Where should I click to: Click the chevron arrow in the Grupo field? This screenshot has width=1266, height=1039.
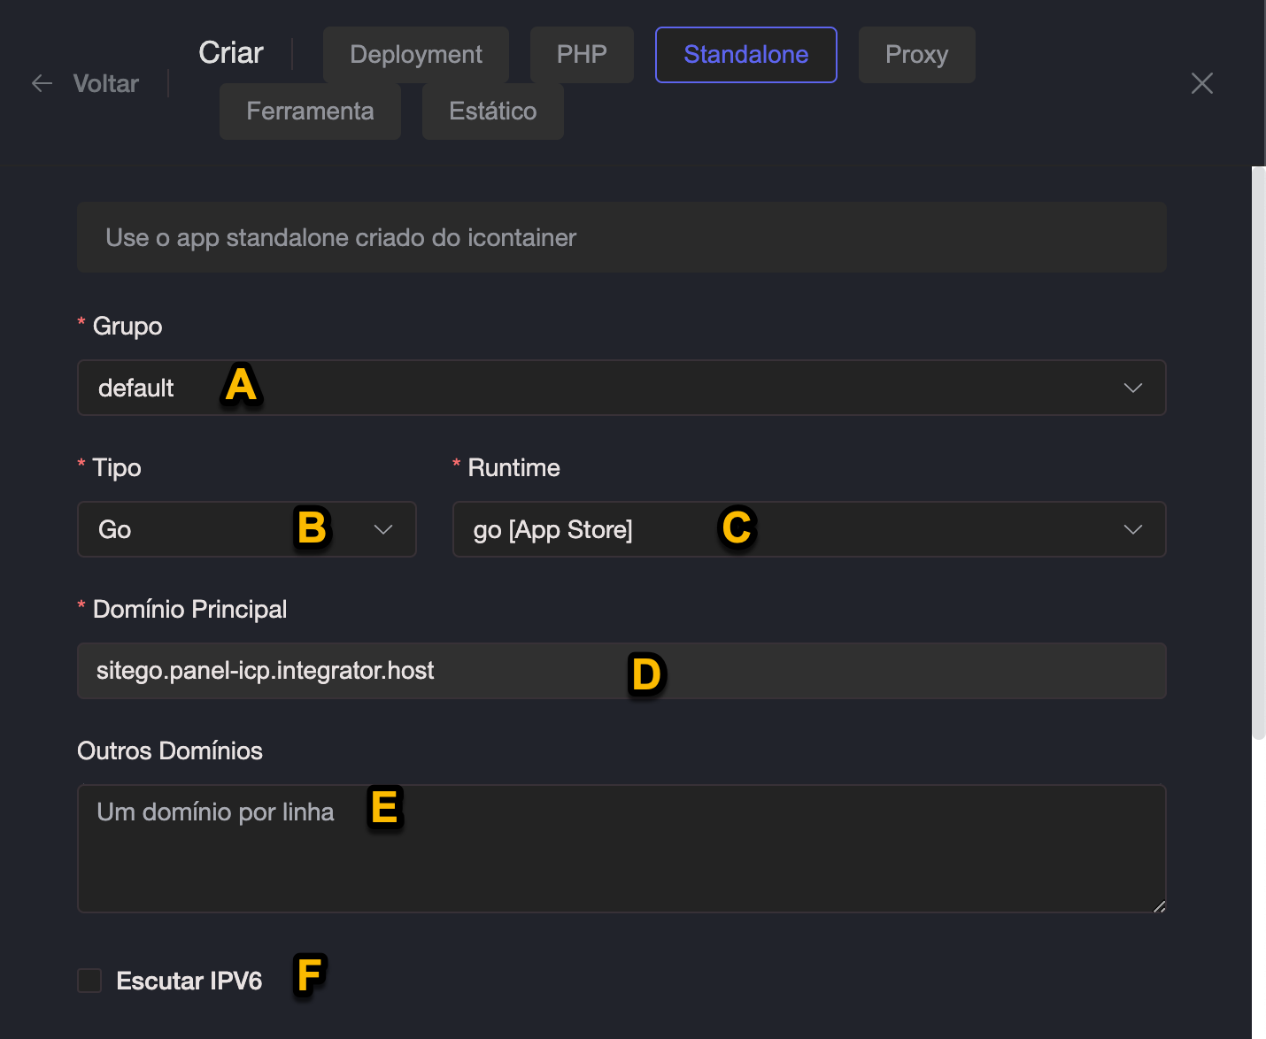pos(1132,388)
